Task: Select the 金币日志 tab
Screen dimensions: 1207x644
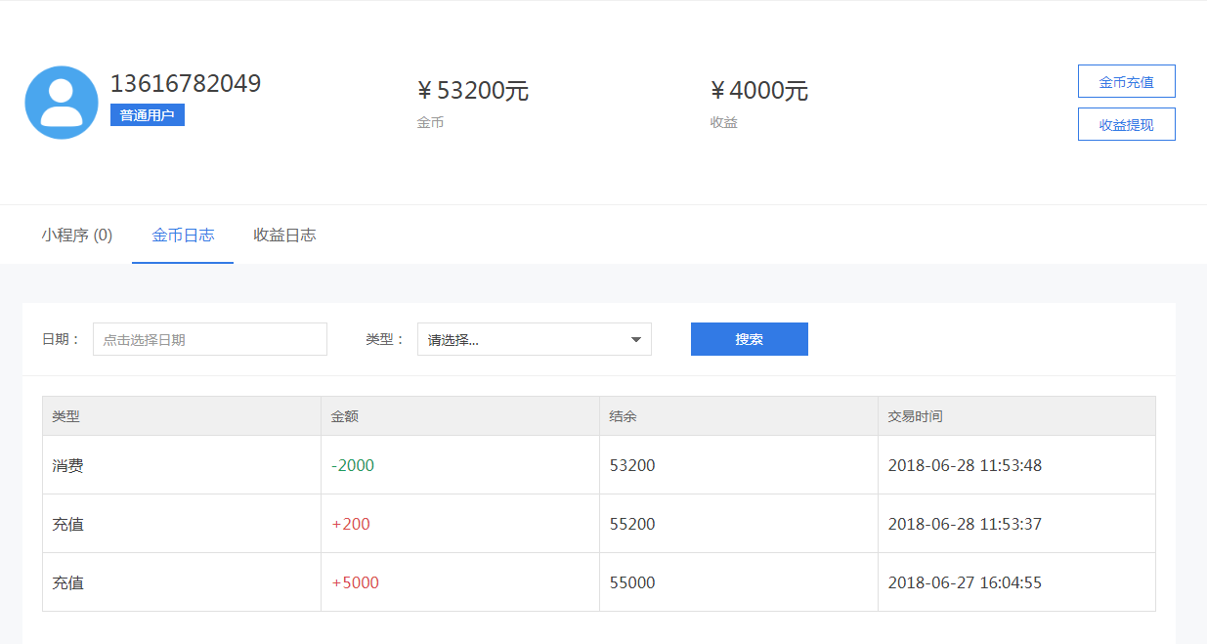Action: click(x=183, y=236)
